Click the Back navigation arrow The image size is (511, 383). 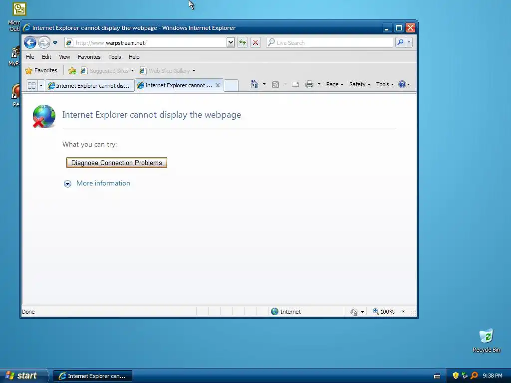coord(30,42)
